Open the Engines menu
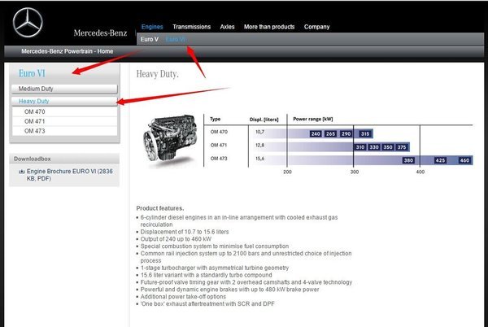The width and height of the screenshot is (488, 327). 152,27
